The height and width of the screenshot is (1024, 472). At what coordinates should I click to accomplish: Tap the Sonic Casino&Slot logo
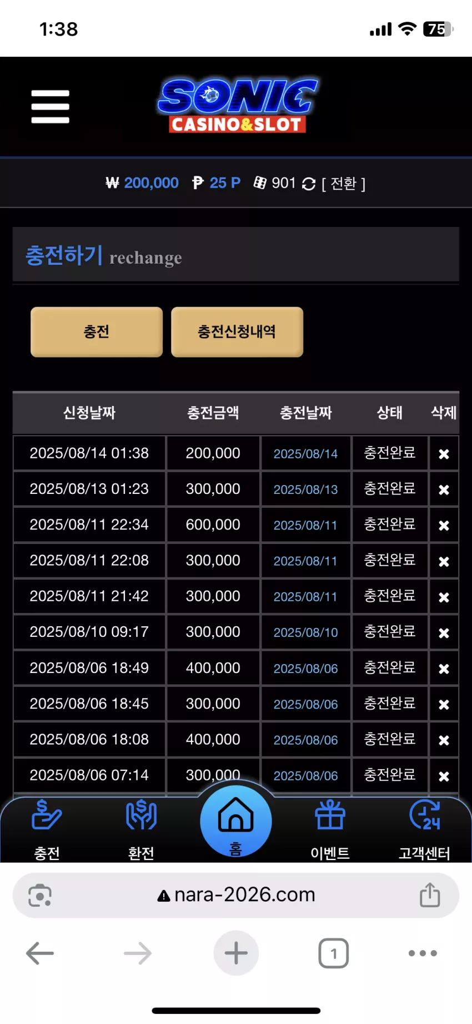pos(237,106)
